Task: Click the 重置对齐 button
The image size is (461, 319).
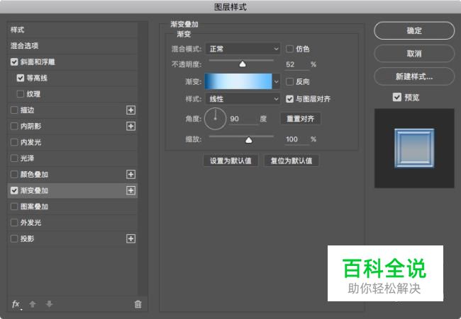Action: (x=301, y=119)
